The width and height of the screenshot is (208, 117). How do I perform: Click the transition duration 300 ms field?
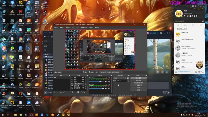pyautogui.click(x=122, y=81)
